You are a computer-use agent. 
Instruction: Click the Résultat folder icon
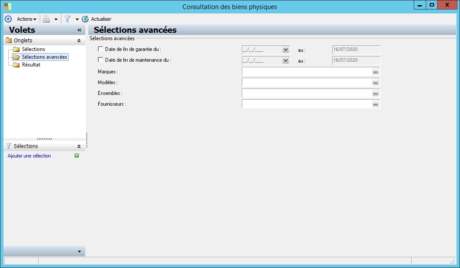16,65
